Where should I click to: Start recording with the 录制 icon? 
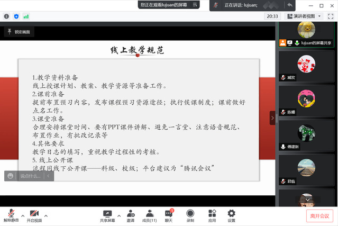pos(190,213)
